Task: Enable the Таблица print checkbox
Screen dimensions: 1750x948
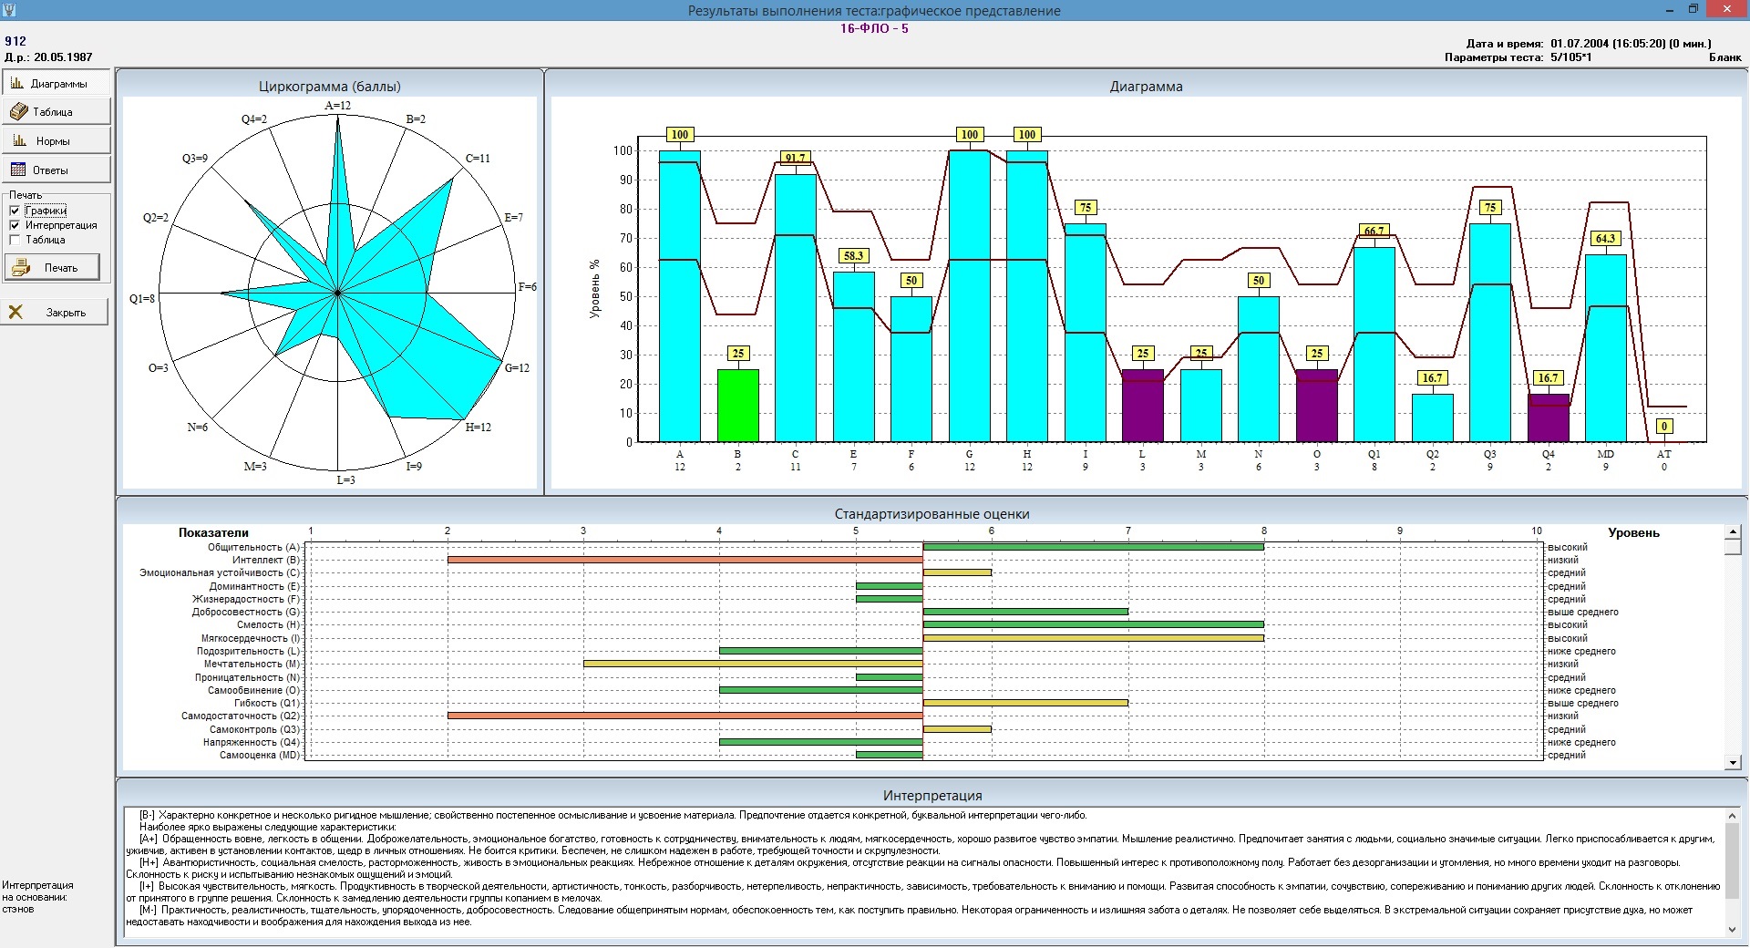Action: click(x=15, y=240)
